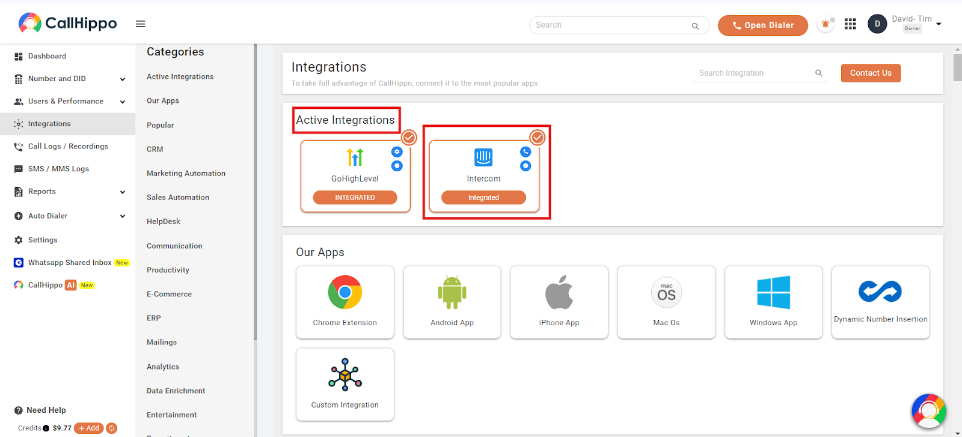Click the GoHighLevel logo icon
This screenshot has width=962, height=437.
point(355,157)
